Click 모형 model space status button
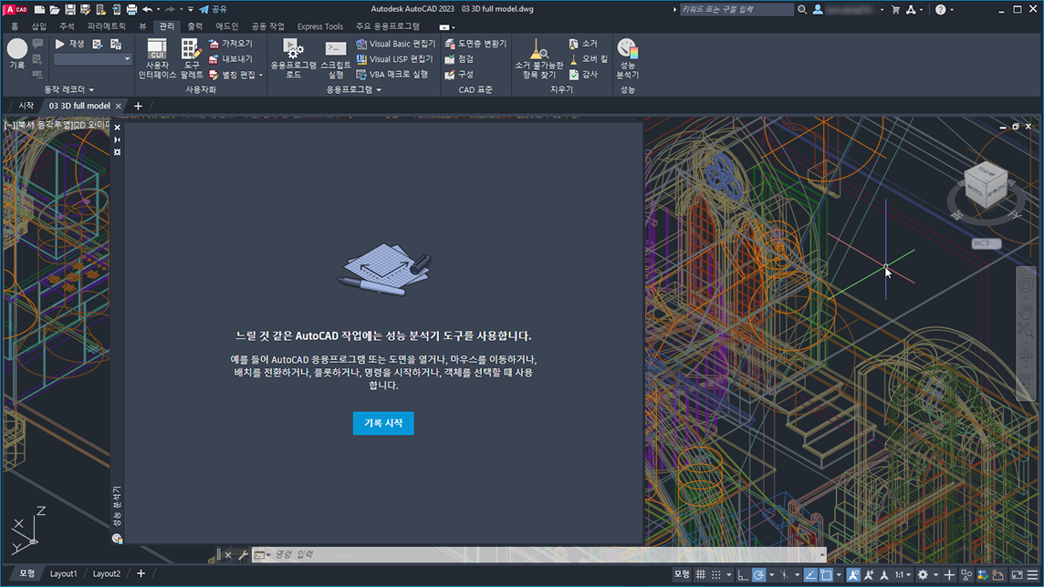Viewport: 1044px width, 587px height. [682, 574]
